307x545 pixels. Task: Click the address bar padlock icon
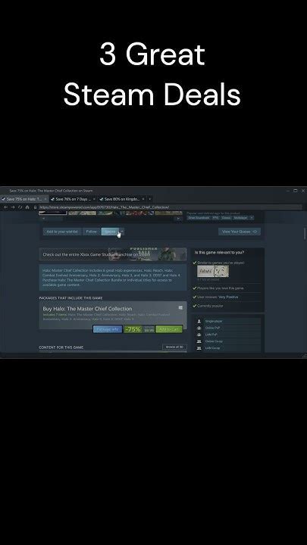(35, 207)
